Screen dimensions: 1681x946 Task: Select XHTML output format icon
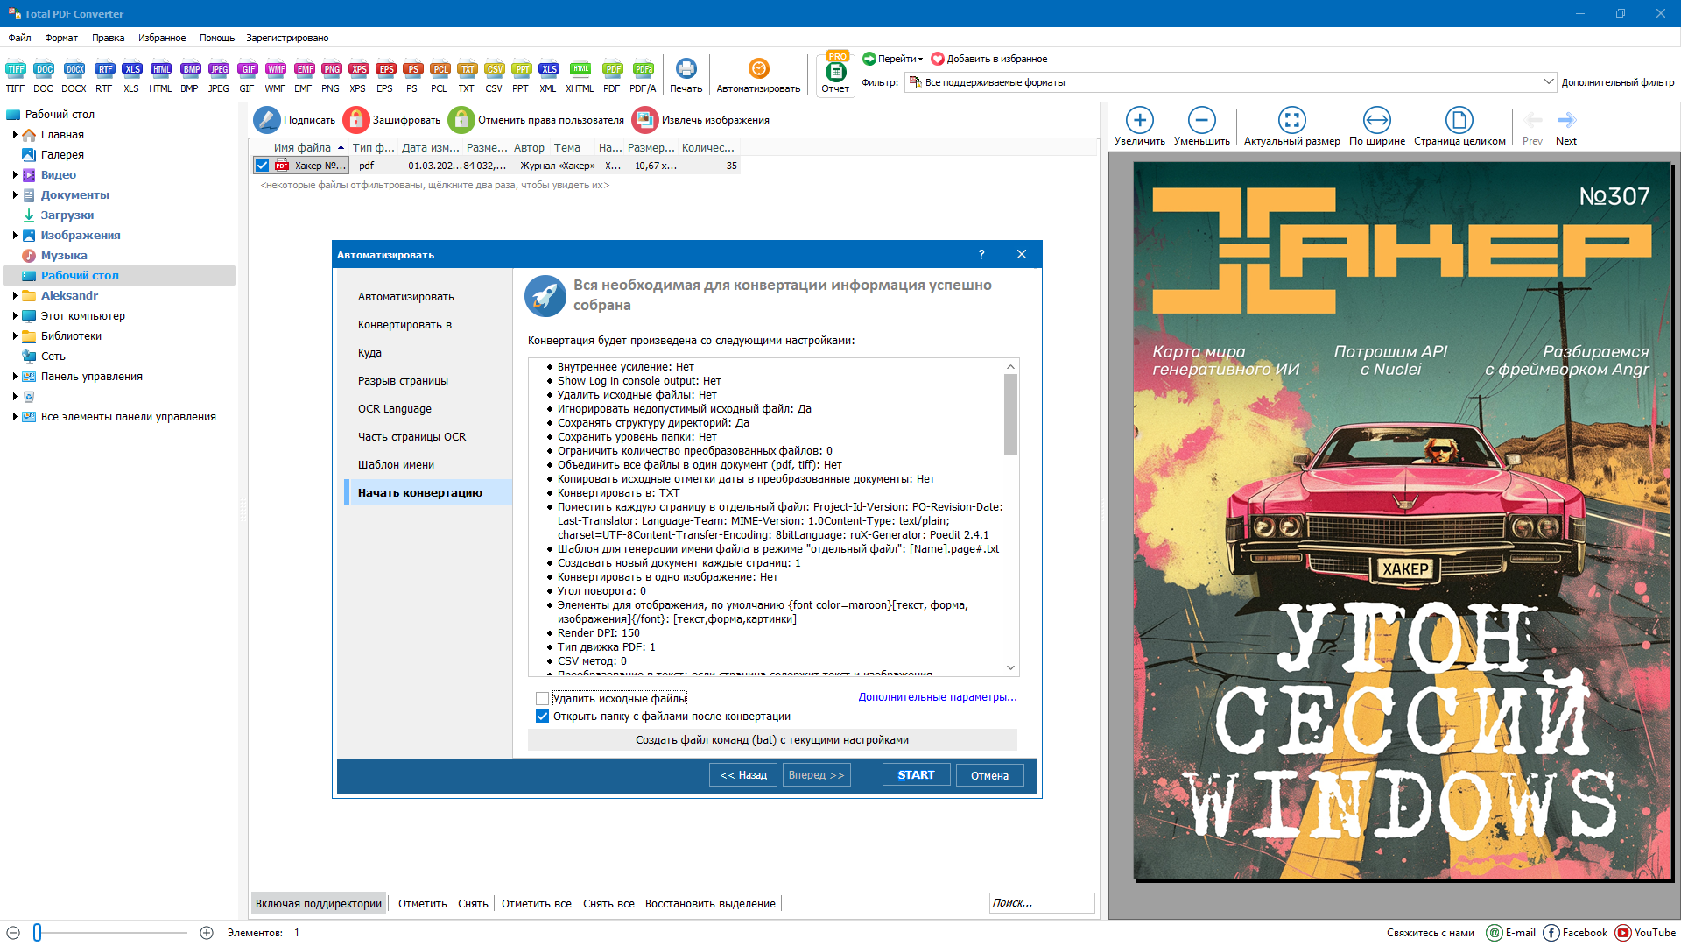point(580,76)
